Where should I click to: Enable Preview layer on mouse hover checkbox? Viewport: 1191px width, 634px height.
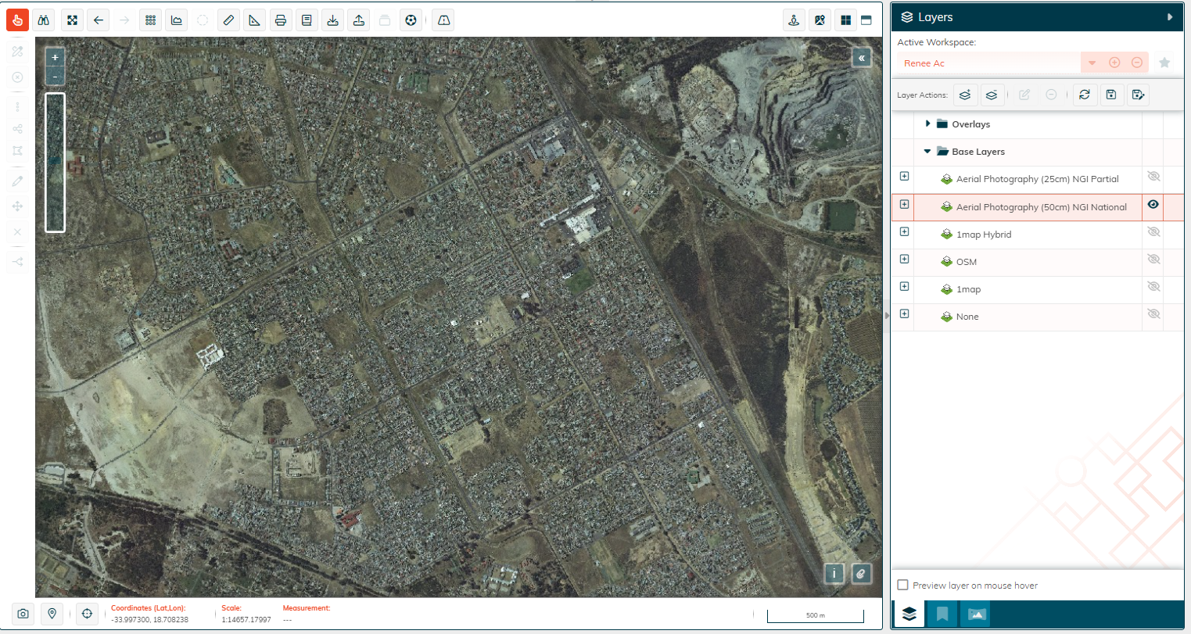tap(903, 585)
